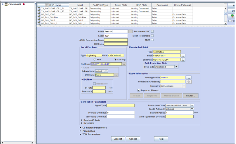Sort by Home Path Avail. column header
236x144 pixels.
183,5
